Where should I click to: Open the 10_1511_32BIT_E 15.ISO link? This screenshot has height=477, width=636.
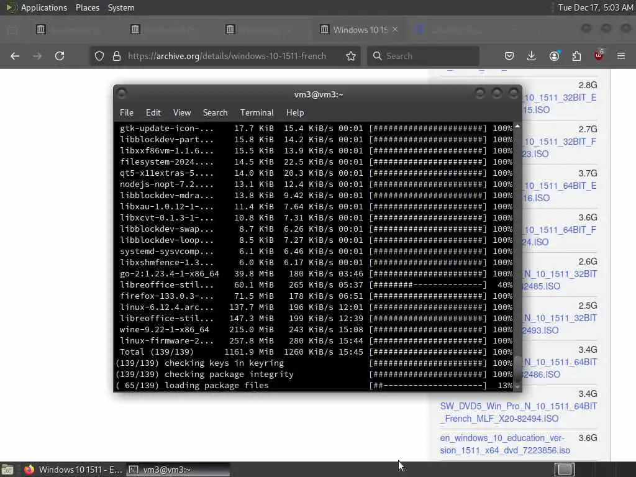click(560, 104)
